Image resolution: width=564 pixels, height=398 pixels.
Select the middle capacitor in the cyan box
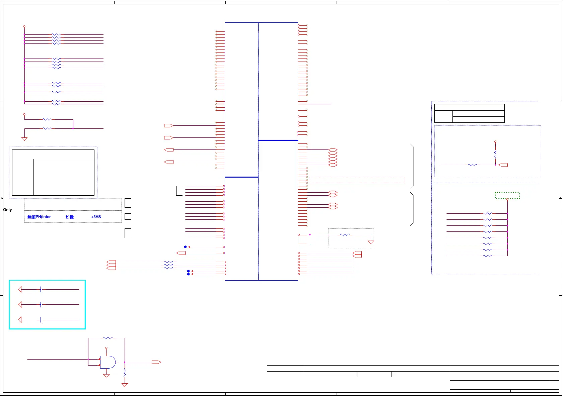click(41, 305)
